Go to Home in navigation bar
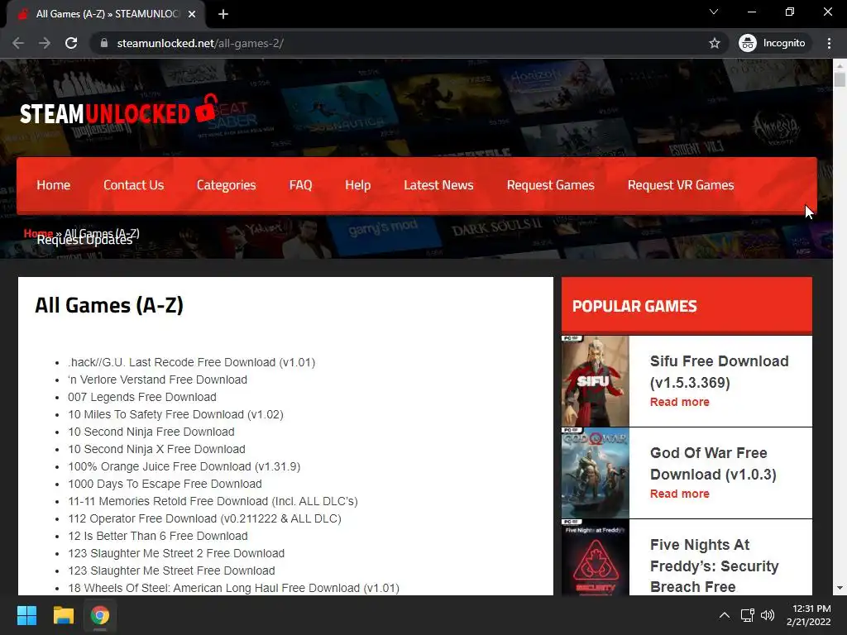Viewport: 847px width, 635px height. (54, 185)
